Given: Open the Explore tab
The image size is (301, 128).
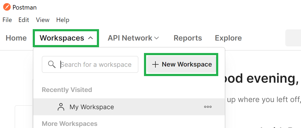Looking at the screenshot, I should 228,38.
